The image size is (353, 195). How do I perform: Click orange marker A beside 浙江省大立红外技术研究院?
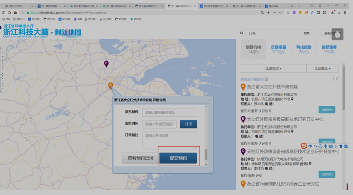pos(243,87)
